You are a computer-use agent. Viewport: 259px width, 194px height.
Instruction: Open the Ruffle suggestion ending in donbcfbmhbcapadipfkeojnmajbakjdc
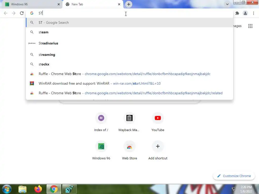(x=129, y=74)
